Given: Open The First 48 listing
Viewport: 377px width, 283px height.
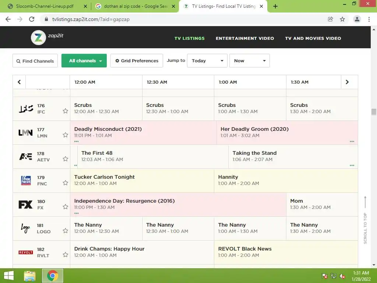Looking at the screenshot, I should (153, 156).
